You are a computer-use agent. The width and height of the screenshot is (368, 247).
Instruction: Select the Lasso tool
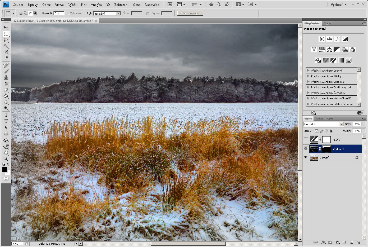tap(6, 40)
